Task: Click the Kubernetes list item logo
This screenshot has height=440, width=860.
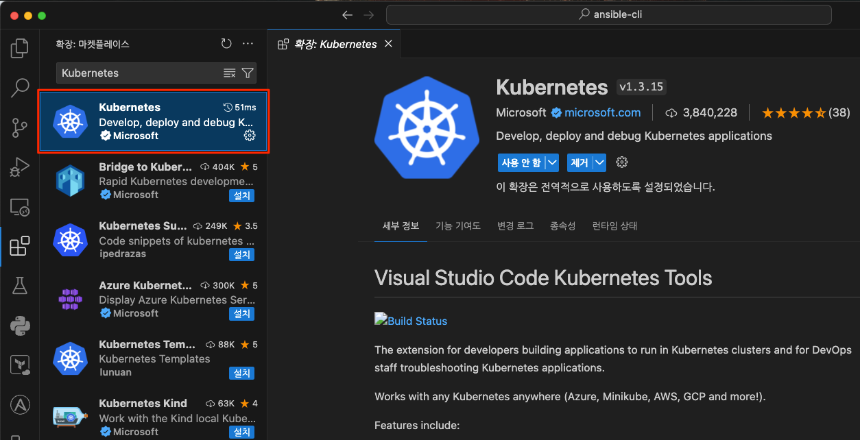Action: [x=70, y=121]
